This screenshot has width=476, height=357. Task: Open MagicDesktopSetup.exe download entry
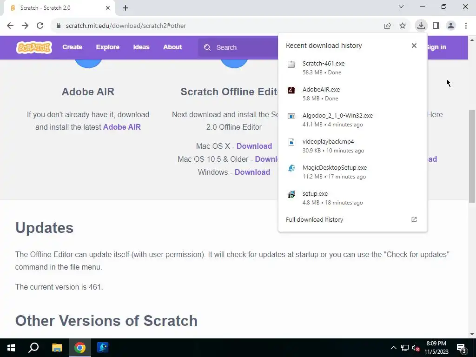(352, 172)
